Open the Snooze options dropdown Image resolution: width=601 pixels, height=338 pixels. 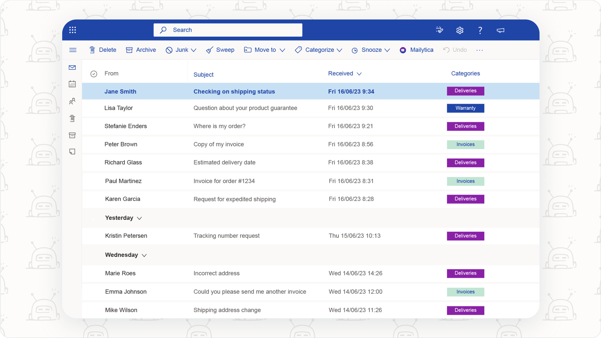tap(371, 50)
